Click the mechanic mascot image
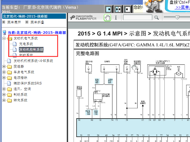Screen dimensions: 190x142 pyautogui.click(x=153, y=6)
